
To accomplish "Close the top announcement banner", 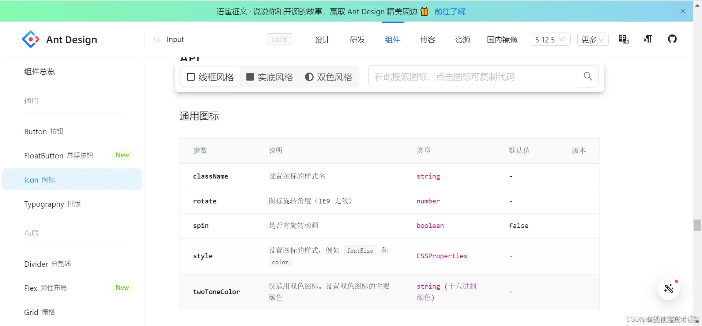I will [x=683, y=11].
